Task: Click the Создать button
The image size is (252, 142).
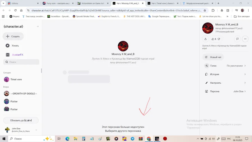Action: 13,36
